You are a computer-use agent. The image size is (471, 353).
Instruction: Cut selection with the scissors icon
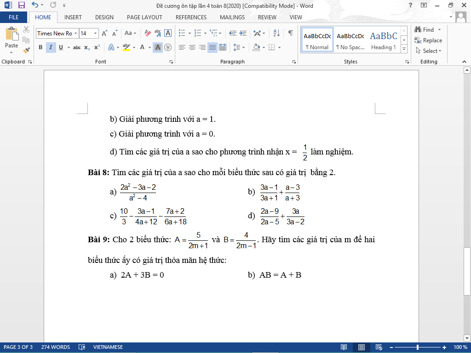click(x=26, y=29)
